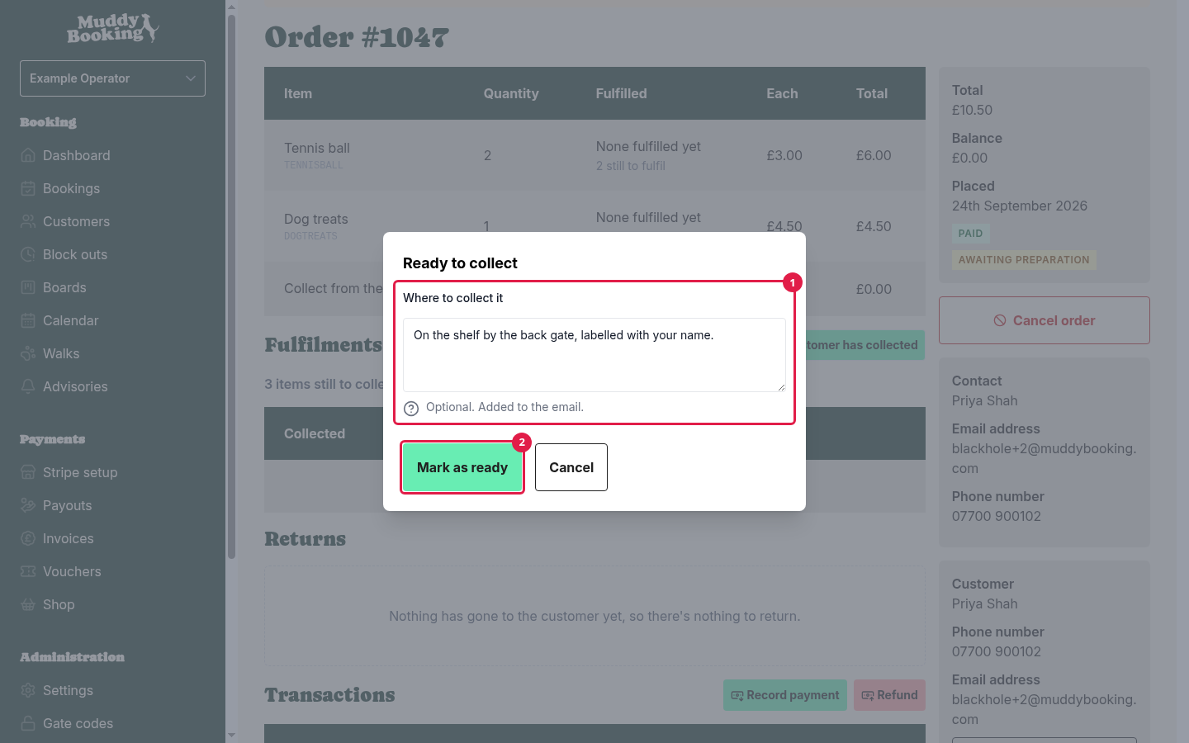Click the Settings gear icon

[x=28, y=690]
